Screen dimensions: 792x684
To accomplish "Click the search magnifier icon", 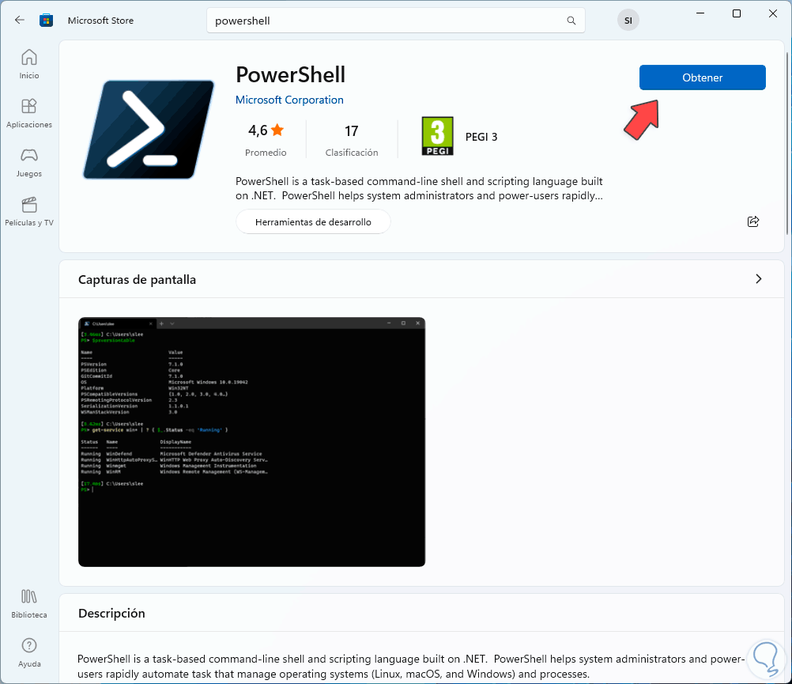I will [x=571, y=21].
